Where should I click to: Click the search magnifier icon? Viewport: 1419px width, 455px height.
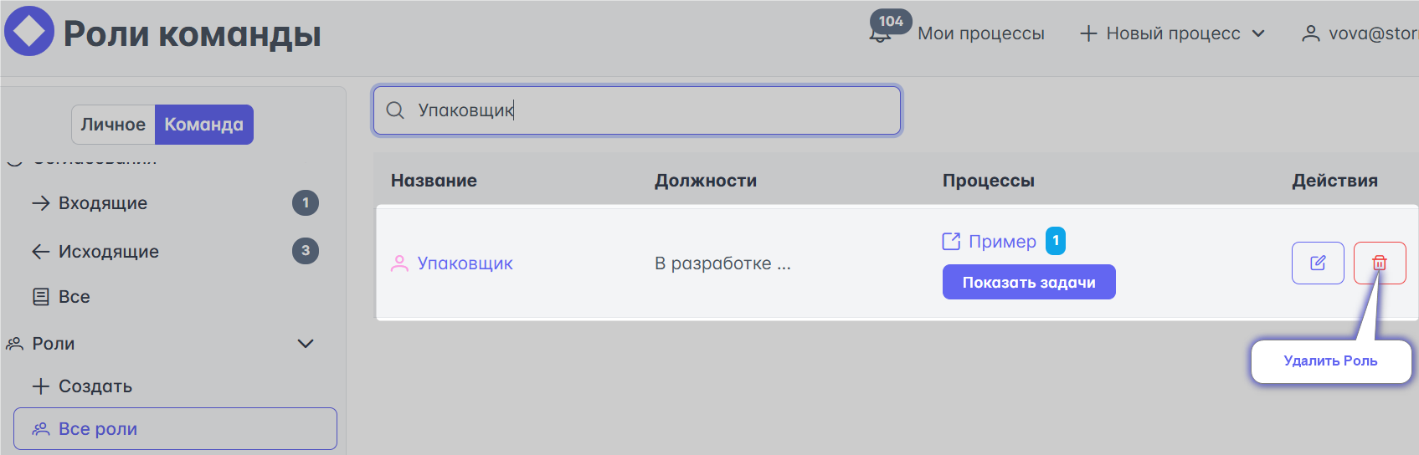395,110
